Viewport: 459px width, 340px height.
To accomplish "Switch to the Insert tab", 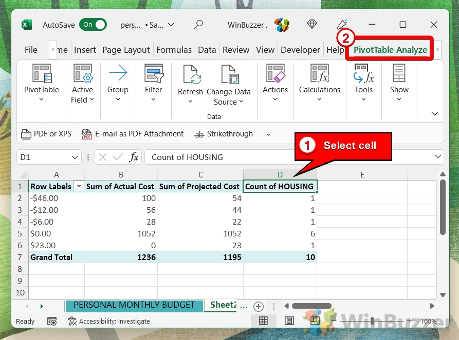I will tap(85, 50).
